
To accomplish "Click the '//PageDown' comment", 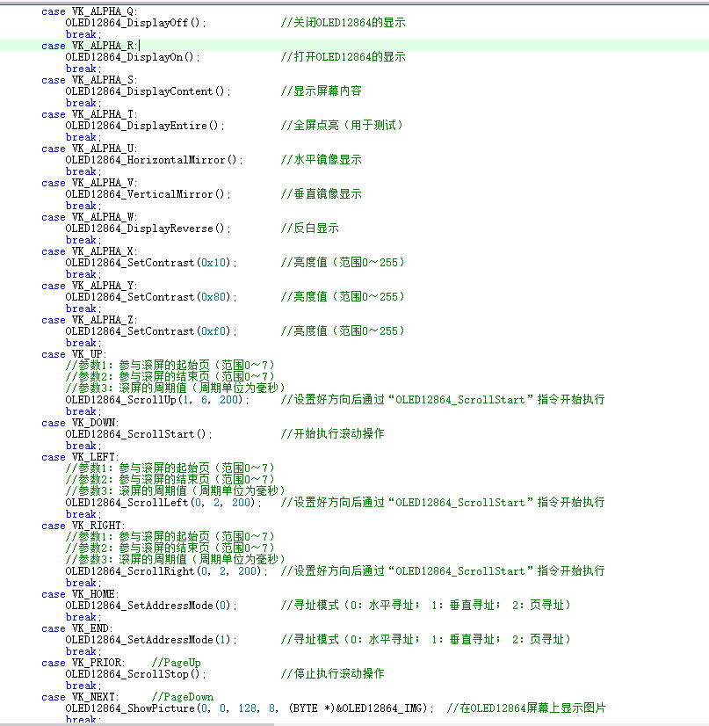I will 183,697.
